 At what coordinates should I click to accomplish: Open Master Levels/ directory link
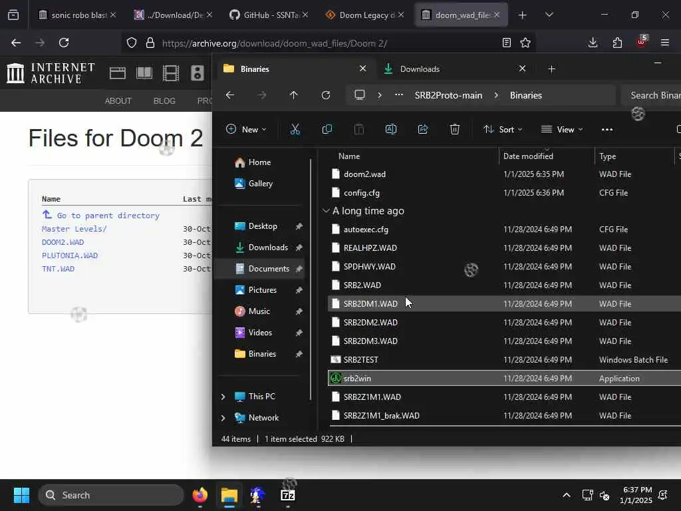click(x=74, y=229)
